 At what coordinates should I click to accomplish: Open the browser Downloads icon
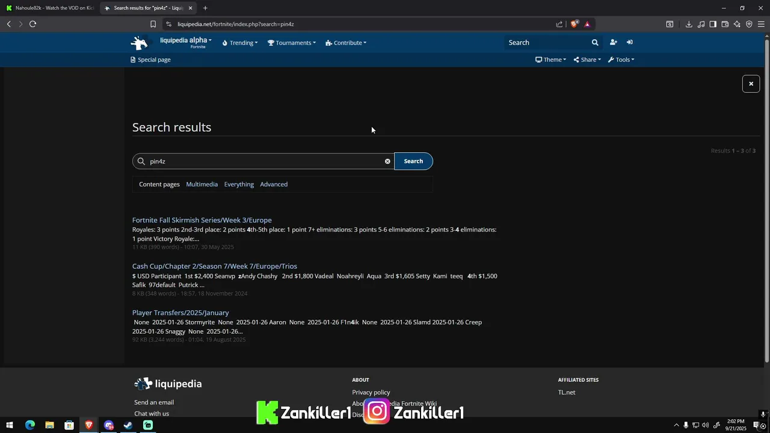coord(689,24)
